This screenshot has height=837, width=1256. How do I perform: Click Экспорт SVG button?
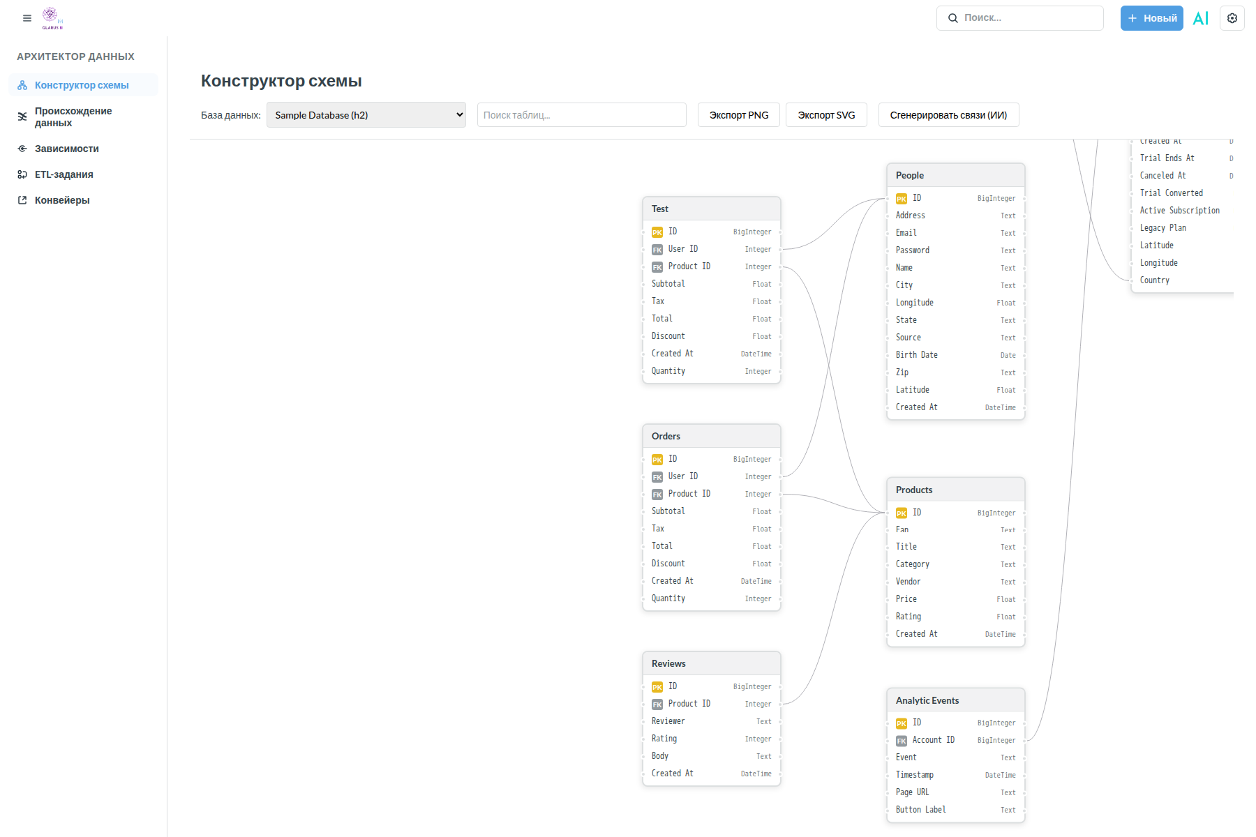(x=826, y=115)
